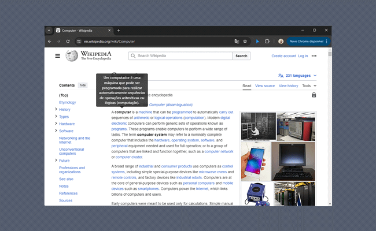The height and width of the screenshot is (231, 376).
Task: Click Create account link
Action: tap(283, 56)
